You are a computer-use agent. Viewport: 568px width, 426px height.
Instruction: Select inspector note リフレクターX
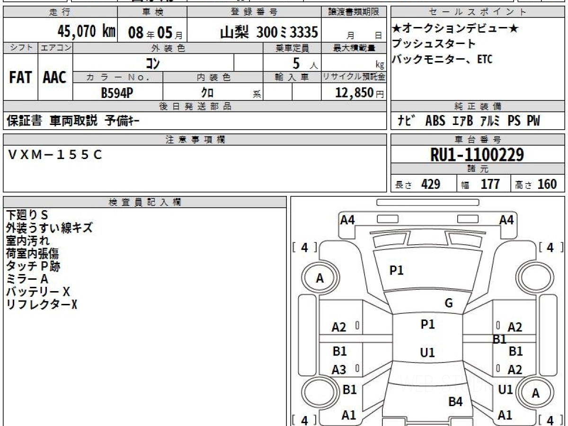[41, 304]
